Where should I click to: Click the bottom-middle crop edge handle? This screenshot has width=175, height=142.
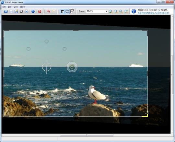pos(76,116)
